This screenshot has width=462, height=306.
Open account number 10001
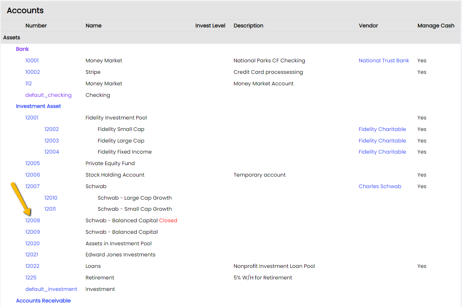coord(32,60)
